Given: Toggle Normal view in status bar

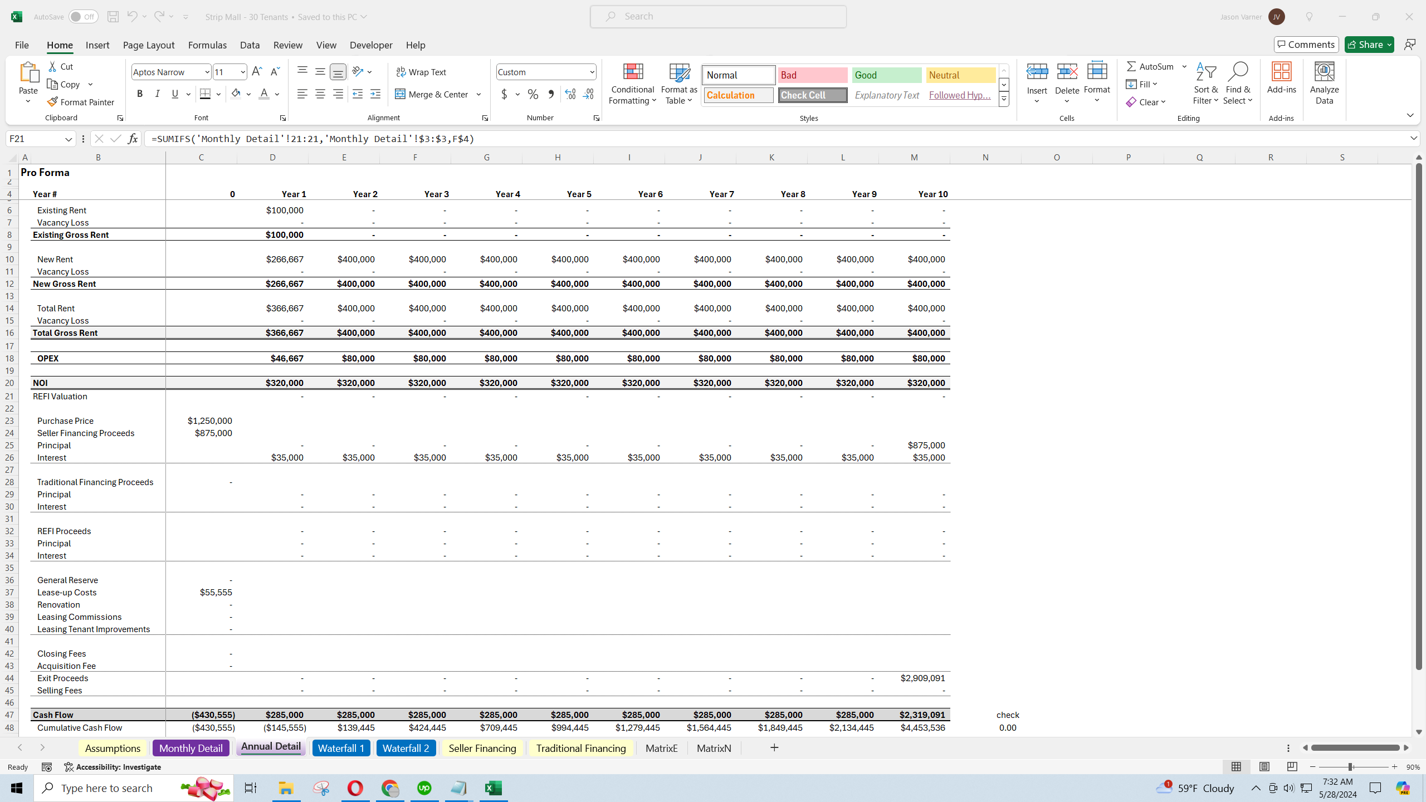Looking at the screenshot, I should click(x=1236, y=767).
